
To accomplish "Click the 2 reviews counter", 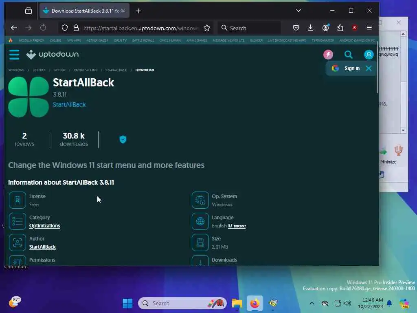I will click(x=24, y=139).
